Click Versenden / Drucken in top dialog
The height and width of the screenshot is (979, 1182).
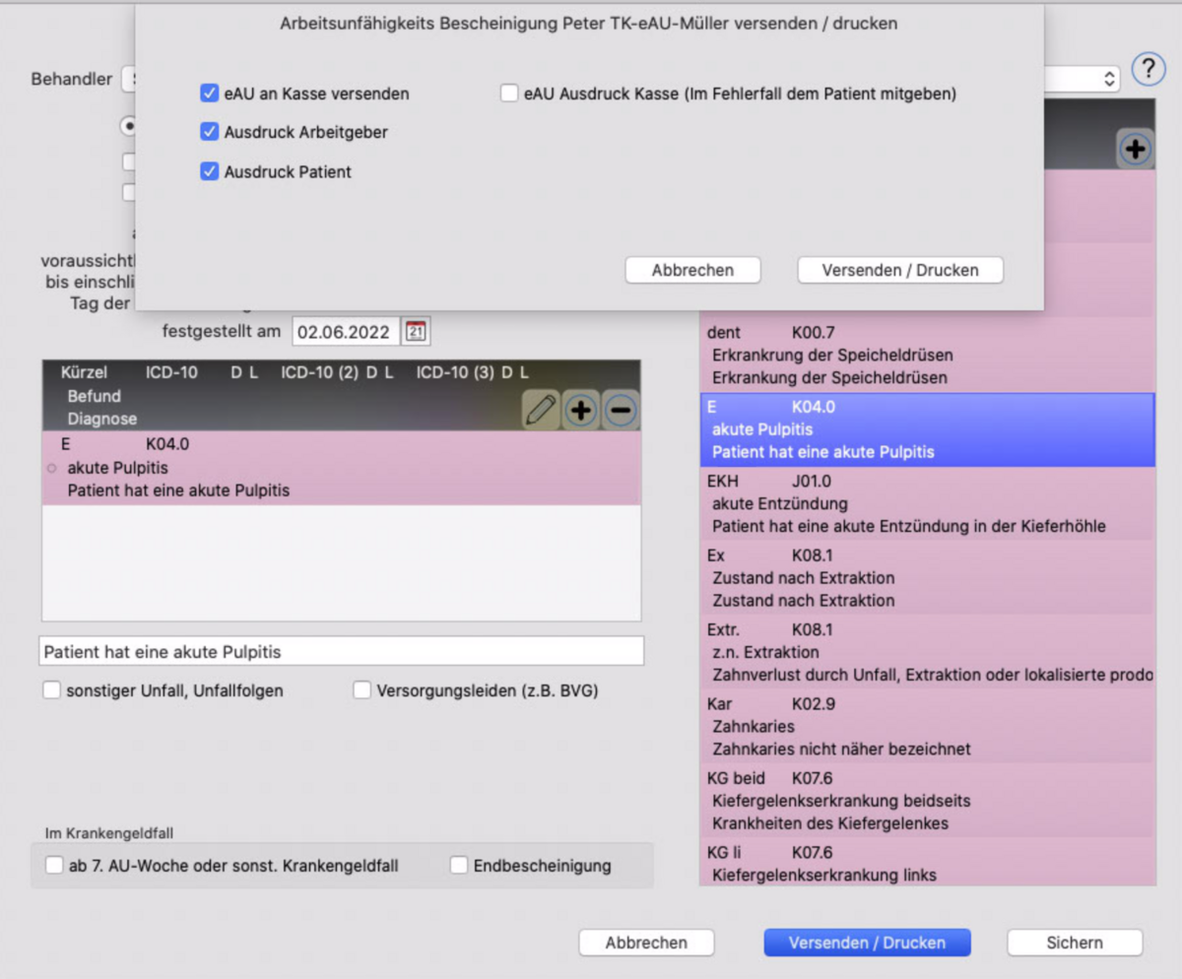pos(899,270)
